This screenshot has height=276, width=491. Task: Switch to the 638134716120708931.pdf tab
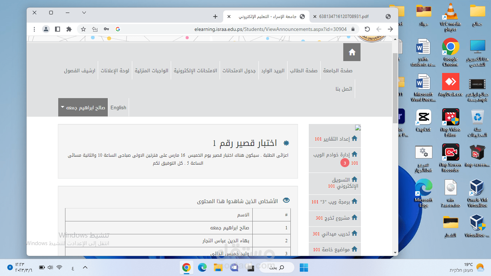coord(344,17)
